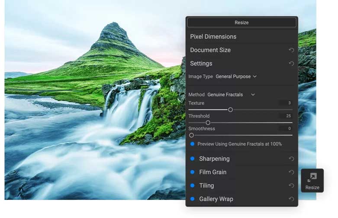The height and width of the screenshot is (218, 338).
Task: Toggle the Gallery Wrap enable dot
Action: coord(192,199)
